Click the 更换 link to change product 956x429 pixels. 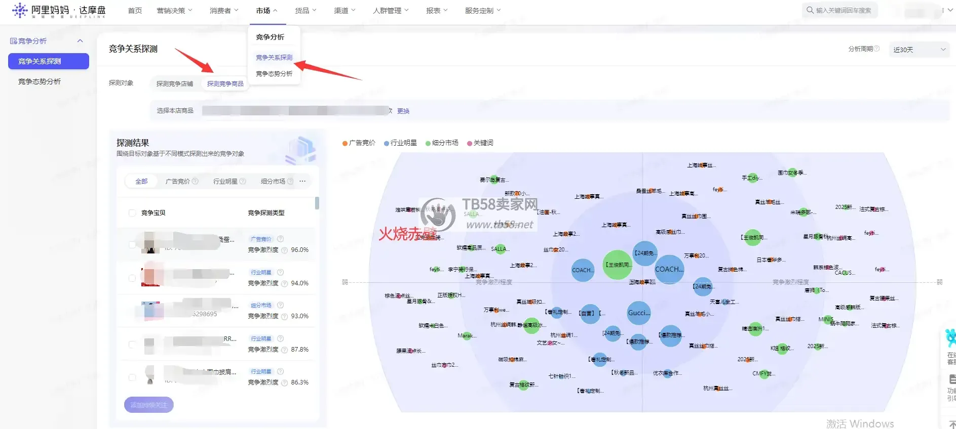tap(403, 111)
